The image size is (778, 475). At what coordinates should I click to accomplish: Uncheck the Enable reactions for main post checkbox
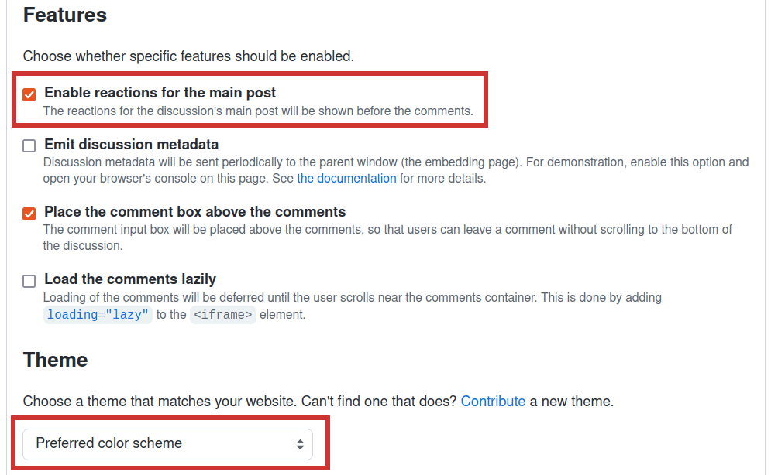click(29, 94)
